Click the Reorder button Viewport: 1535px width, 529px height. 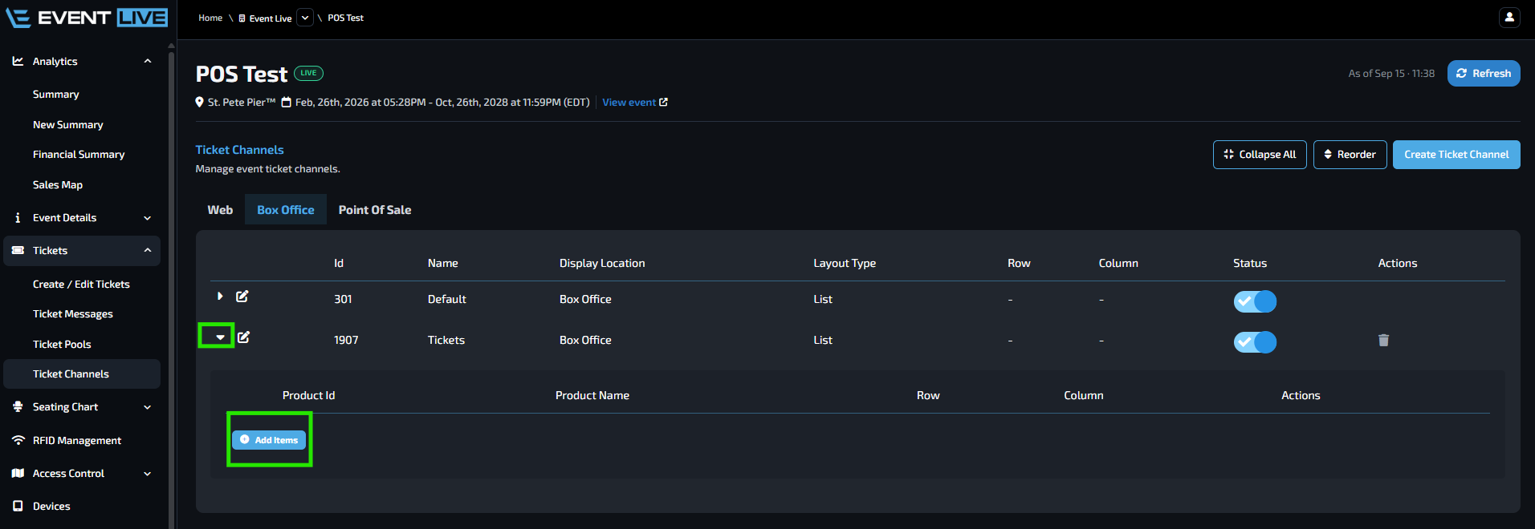click(1350, 155)
